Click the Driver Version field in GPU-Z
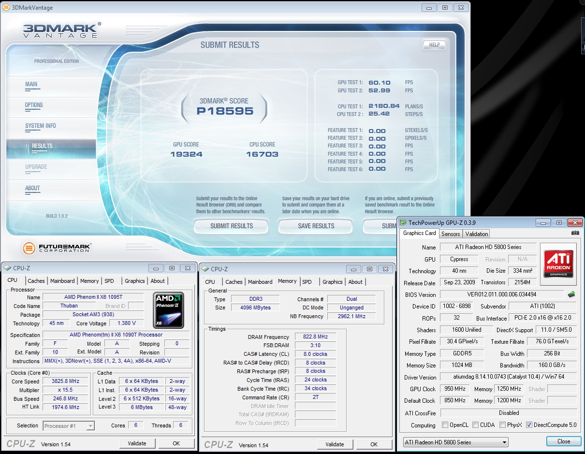Image resolution: width=585 pixels, height=454 pixels. coord(508,377)
